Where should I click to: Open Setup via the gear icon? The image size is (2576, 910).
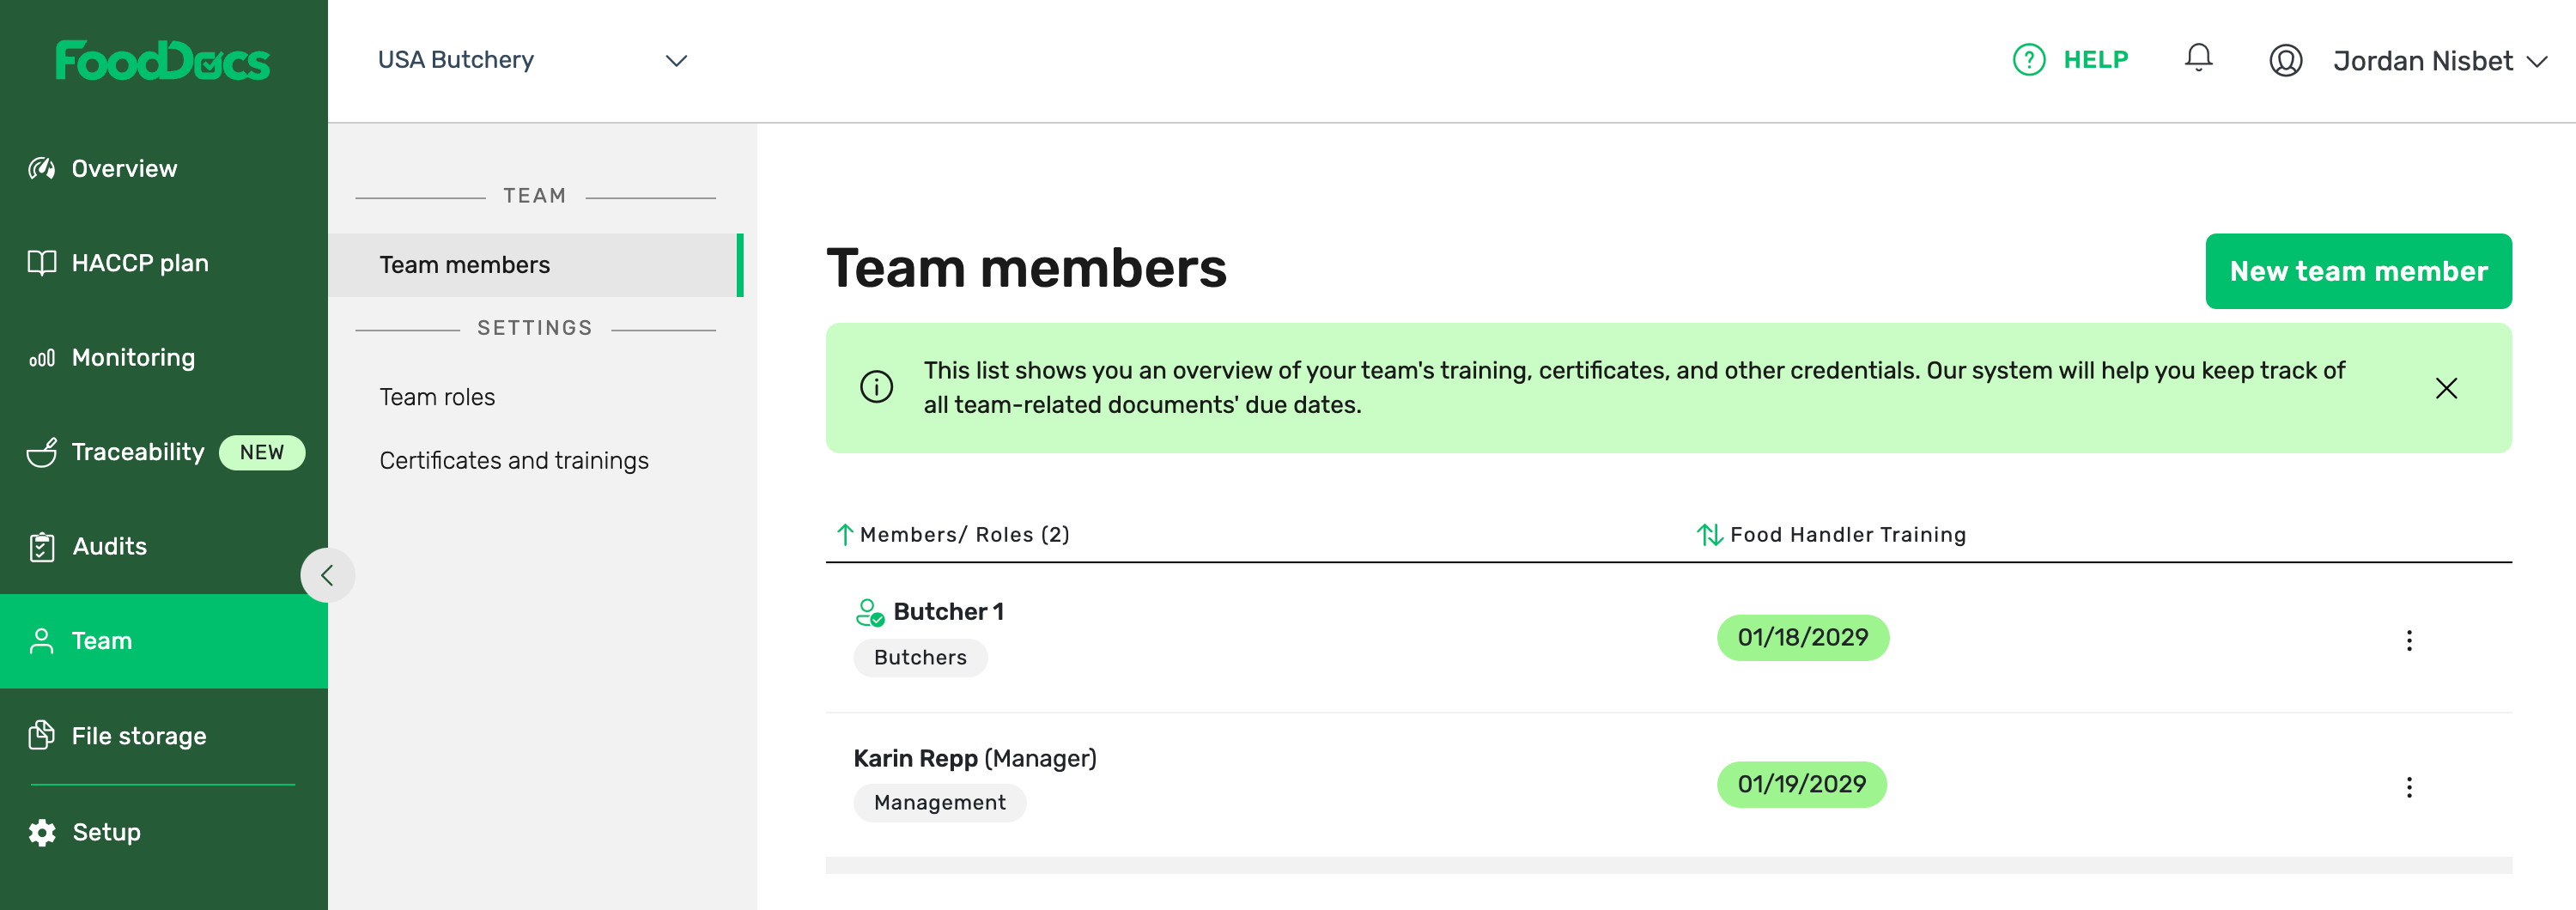coord(42,832)
